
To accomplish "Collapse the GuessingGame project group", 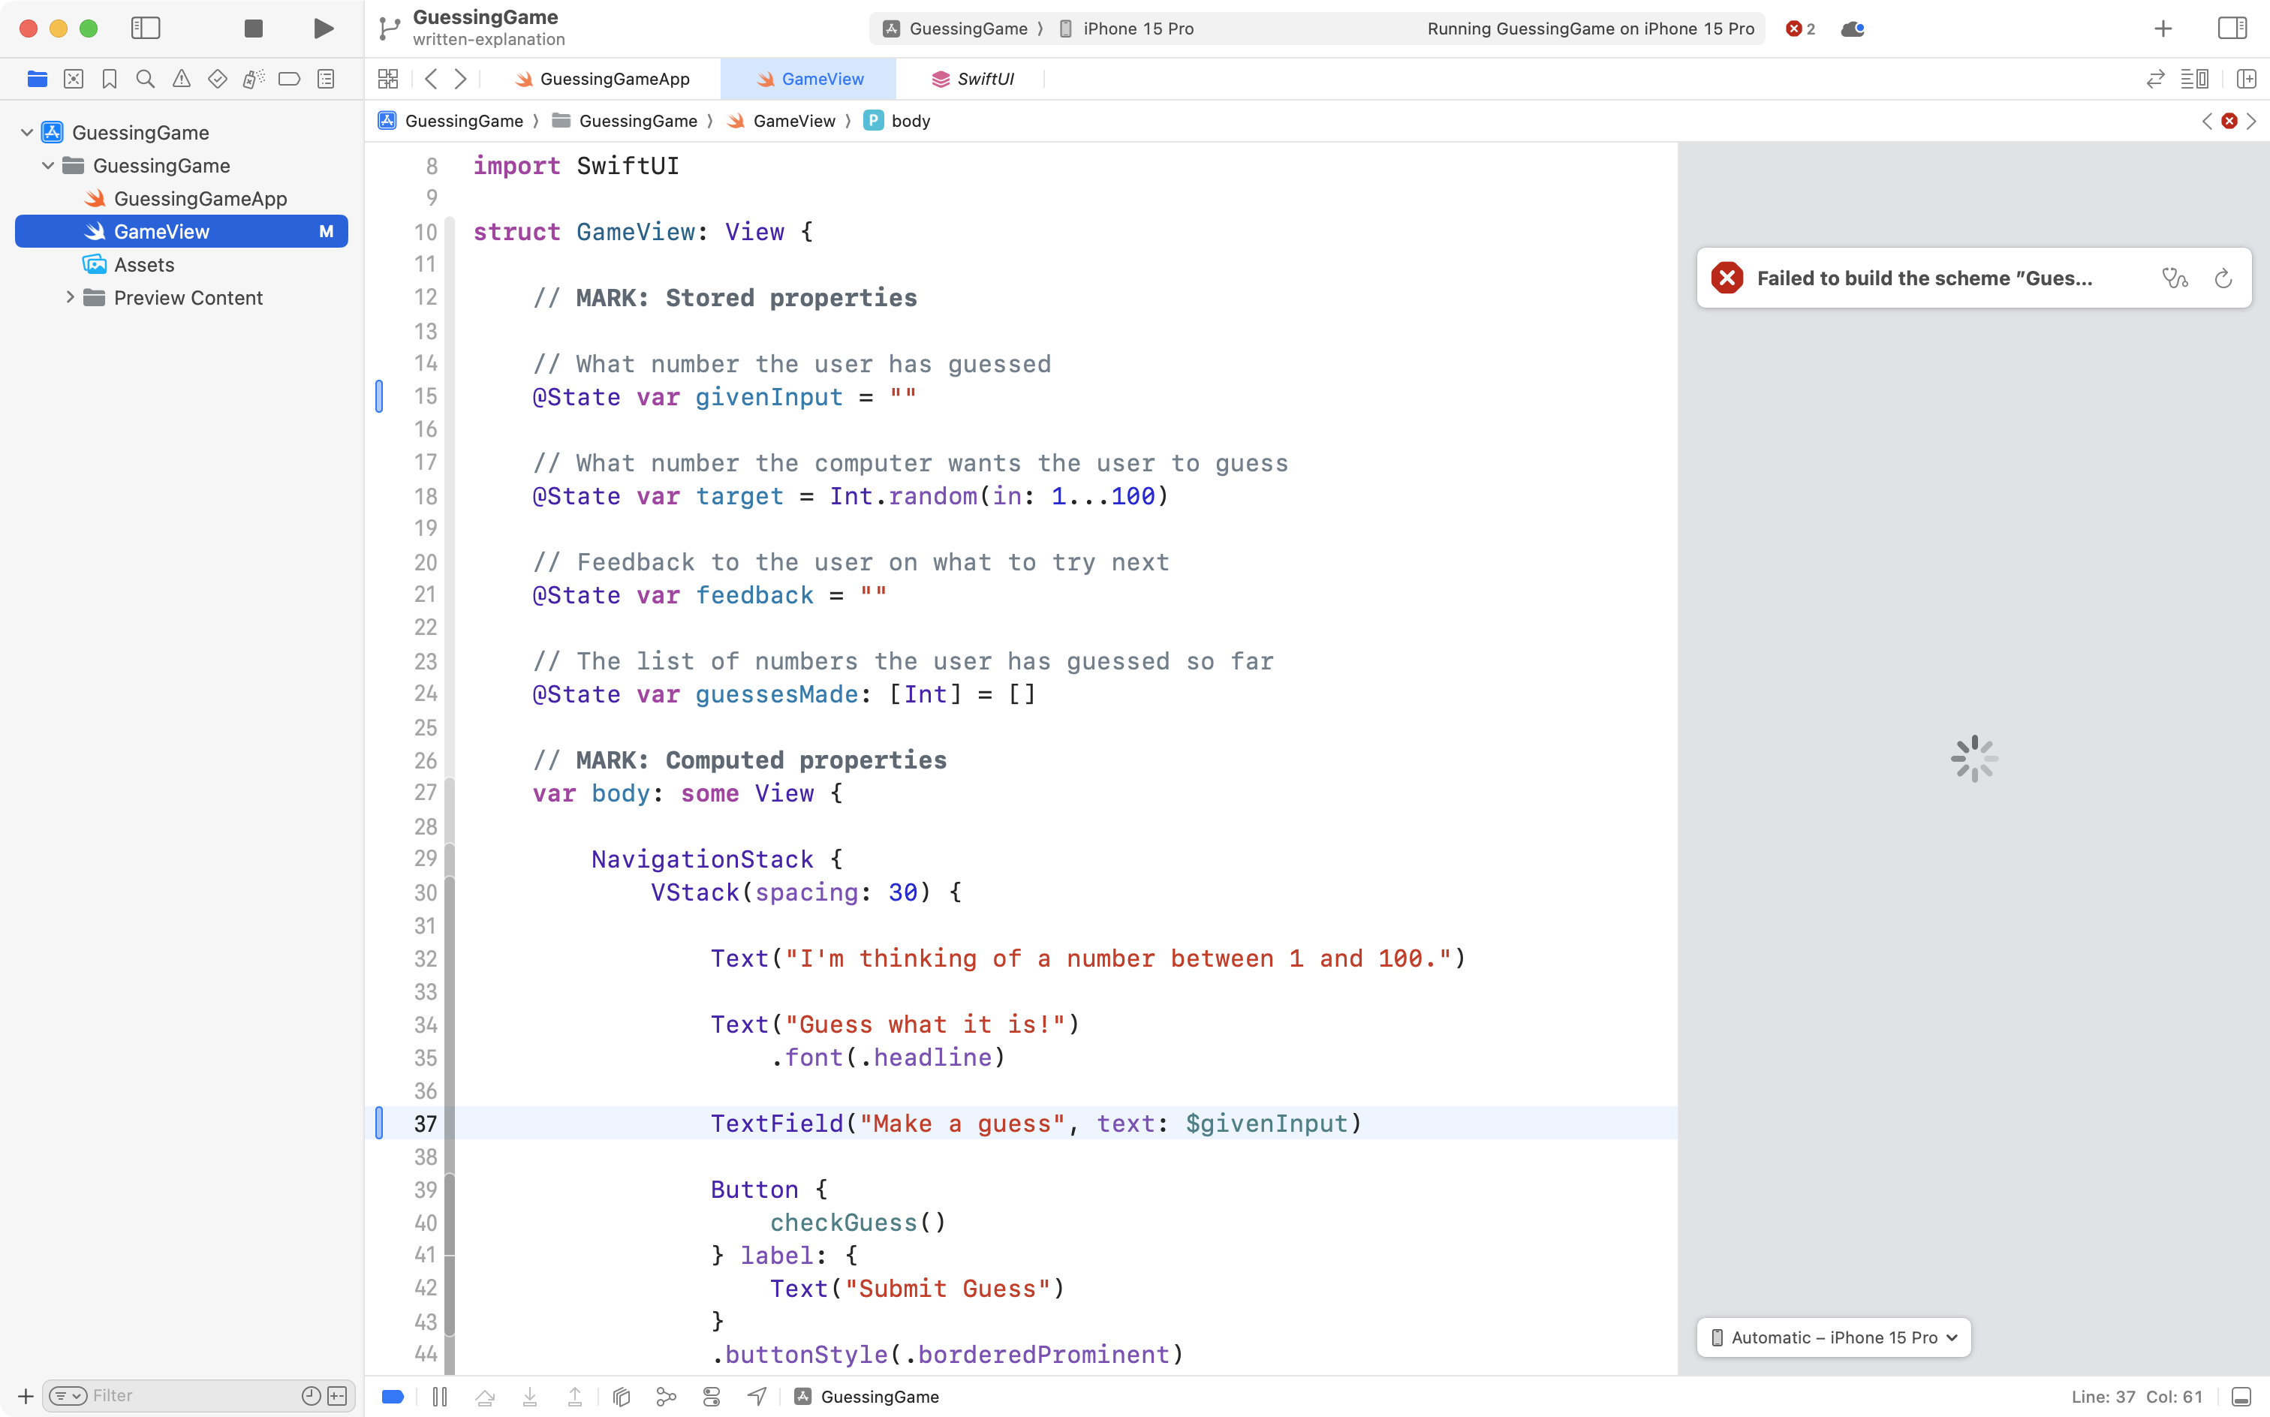I will (26, 132).
